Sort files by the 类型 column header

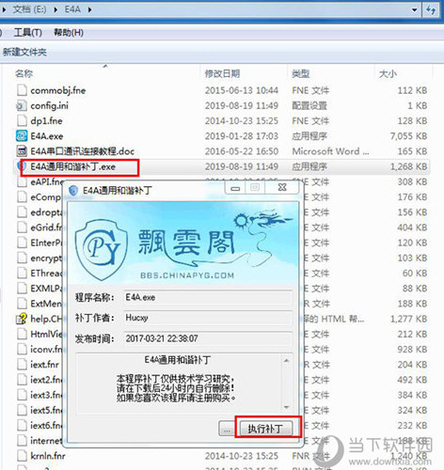coord(301,74)
